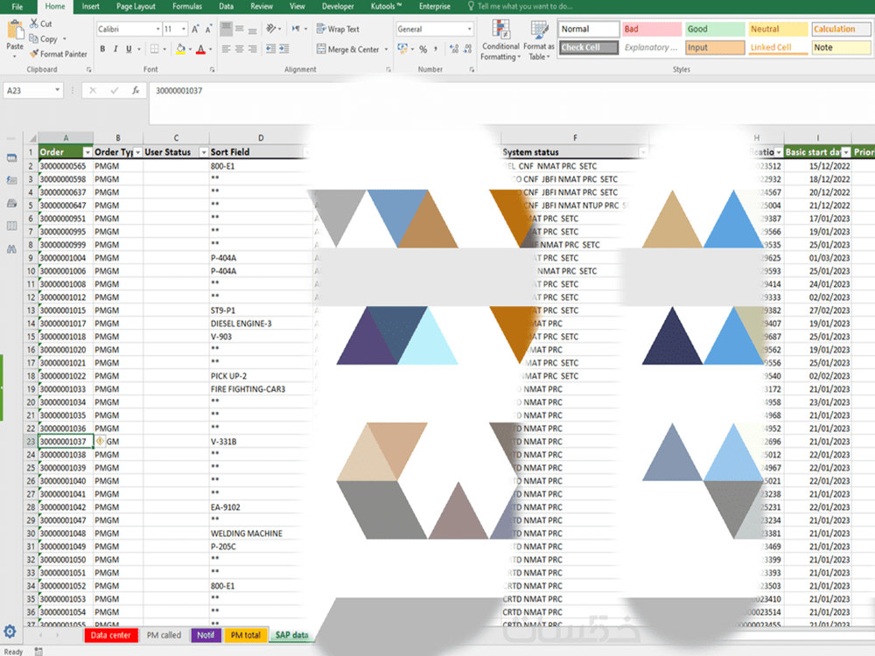Open the User Status filter dropdown
This screenshot has height=656, width=875.
pos(203,152)
